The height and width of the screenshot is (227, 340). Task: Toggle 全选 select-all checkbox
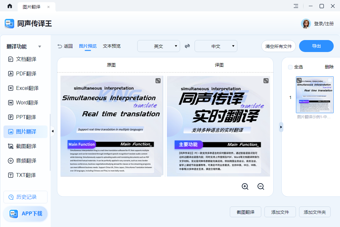[290, 67]
